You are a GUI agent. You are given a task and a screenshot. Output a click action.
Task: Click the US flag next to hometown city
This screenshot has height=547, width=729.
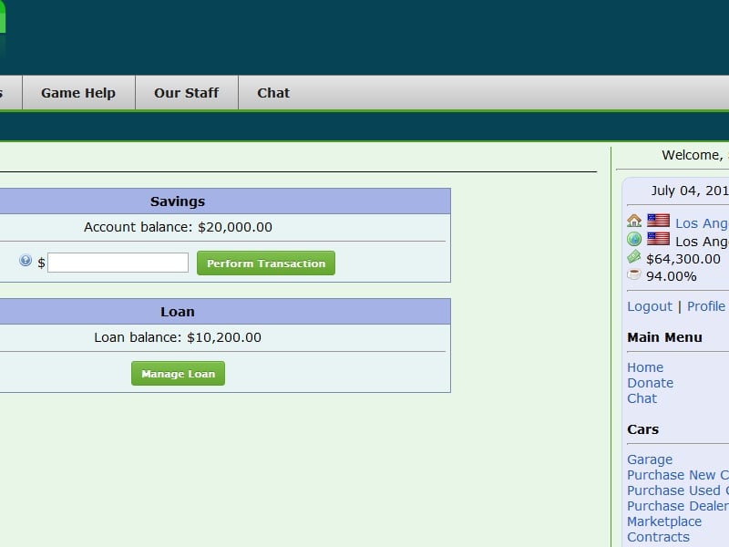coord(657,221)
